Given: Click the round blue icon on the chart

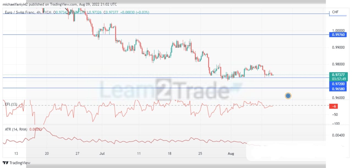Looking at the screenshot, I should coord(288,96).
